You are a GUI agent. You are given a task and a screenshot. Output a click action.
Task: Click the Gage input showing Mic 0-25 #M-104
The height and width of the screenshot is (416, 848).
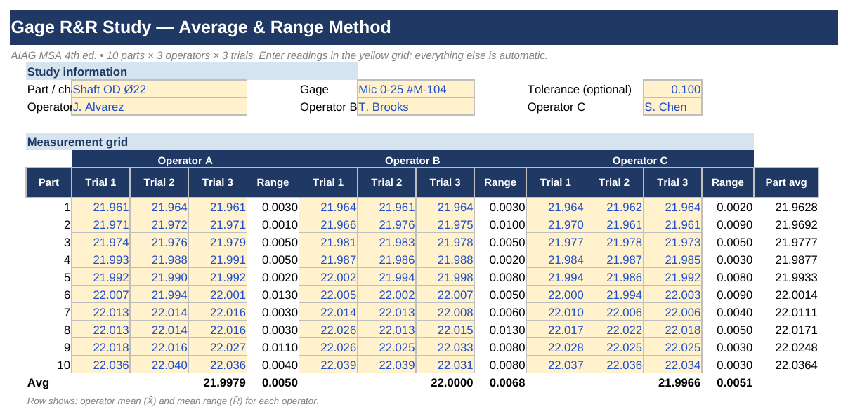pos(416,89)
